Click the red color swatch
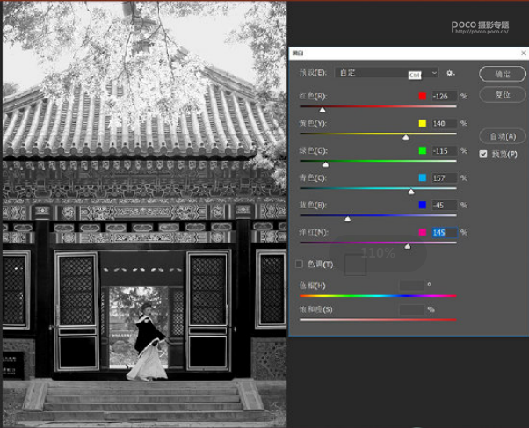This screenshot has width=529, height=428. tap(423, 96)
